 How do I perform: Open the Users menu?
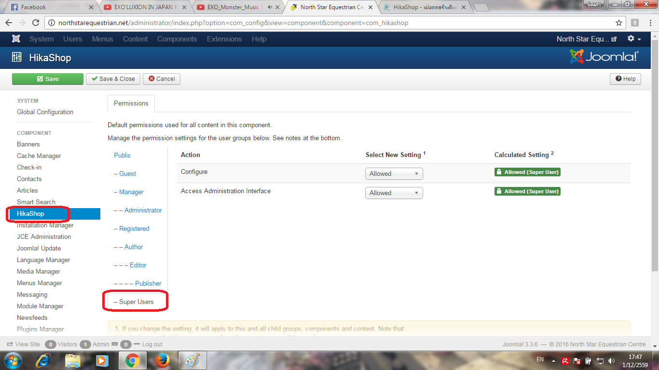pyautogui.click(x=72, y=39)
